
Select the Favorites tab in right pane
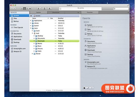pos(90,12)
